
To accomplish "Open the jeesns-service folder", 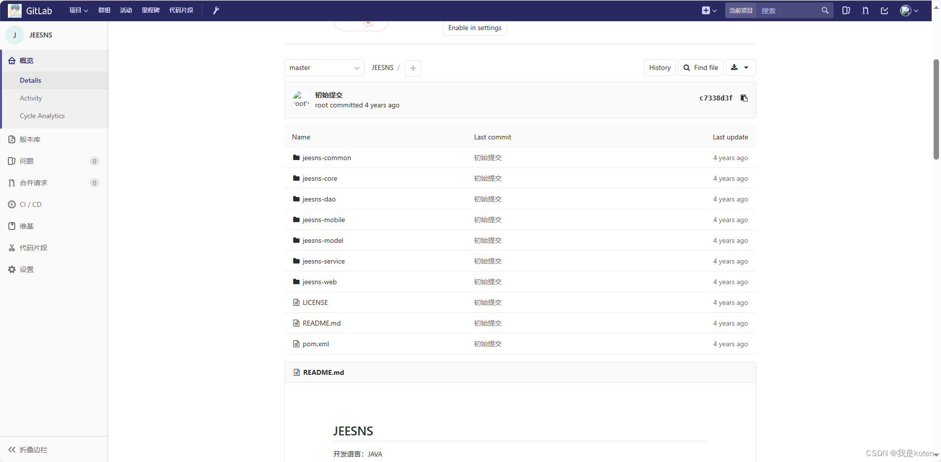I will 324,261.
